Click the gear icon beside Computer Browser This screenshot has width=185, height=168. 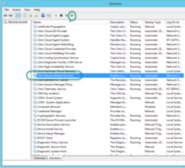click(x=34, y=107)
